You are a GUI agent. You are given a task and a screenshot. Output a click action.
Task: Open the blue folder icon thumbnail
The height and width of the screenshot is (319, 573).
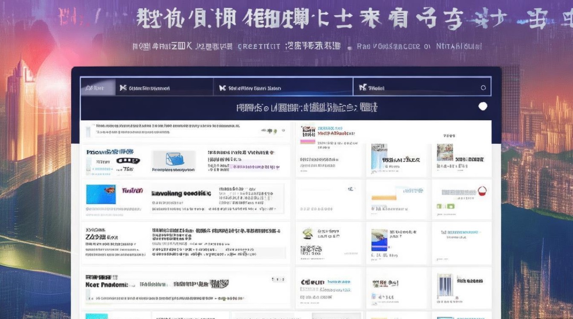174,159
